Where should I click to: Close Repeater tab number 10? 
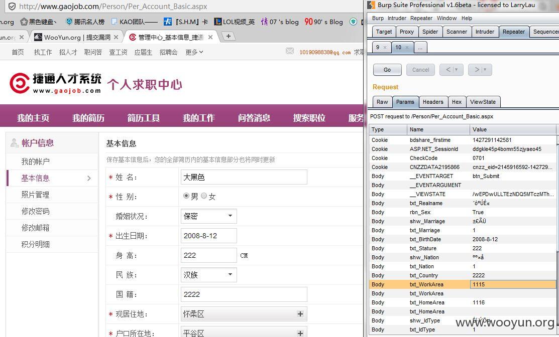coord(407,47)
